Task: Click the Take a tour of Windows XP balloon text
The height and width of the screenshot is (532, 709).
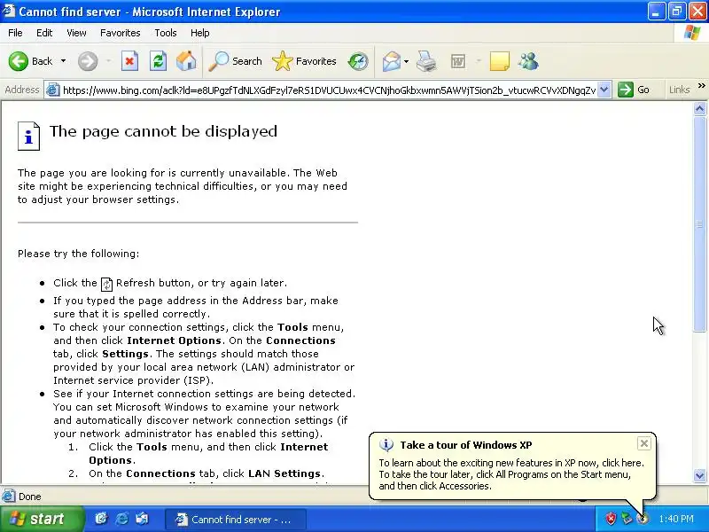Action: click(x=466, y=445)
